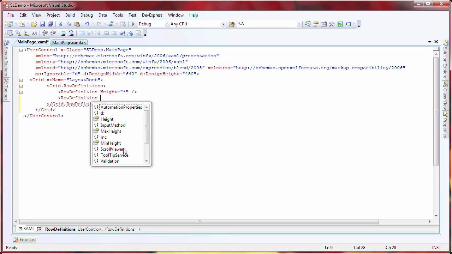Viewport: 452px width, 254px height.
Task: Open Add New Item dropdown arrow
Action: point(28,24)
